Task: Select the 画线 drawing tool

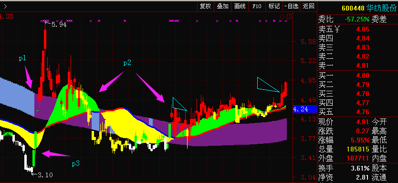Action: pyautogui.click(x=240, y=6)
